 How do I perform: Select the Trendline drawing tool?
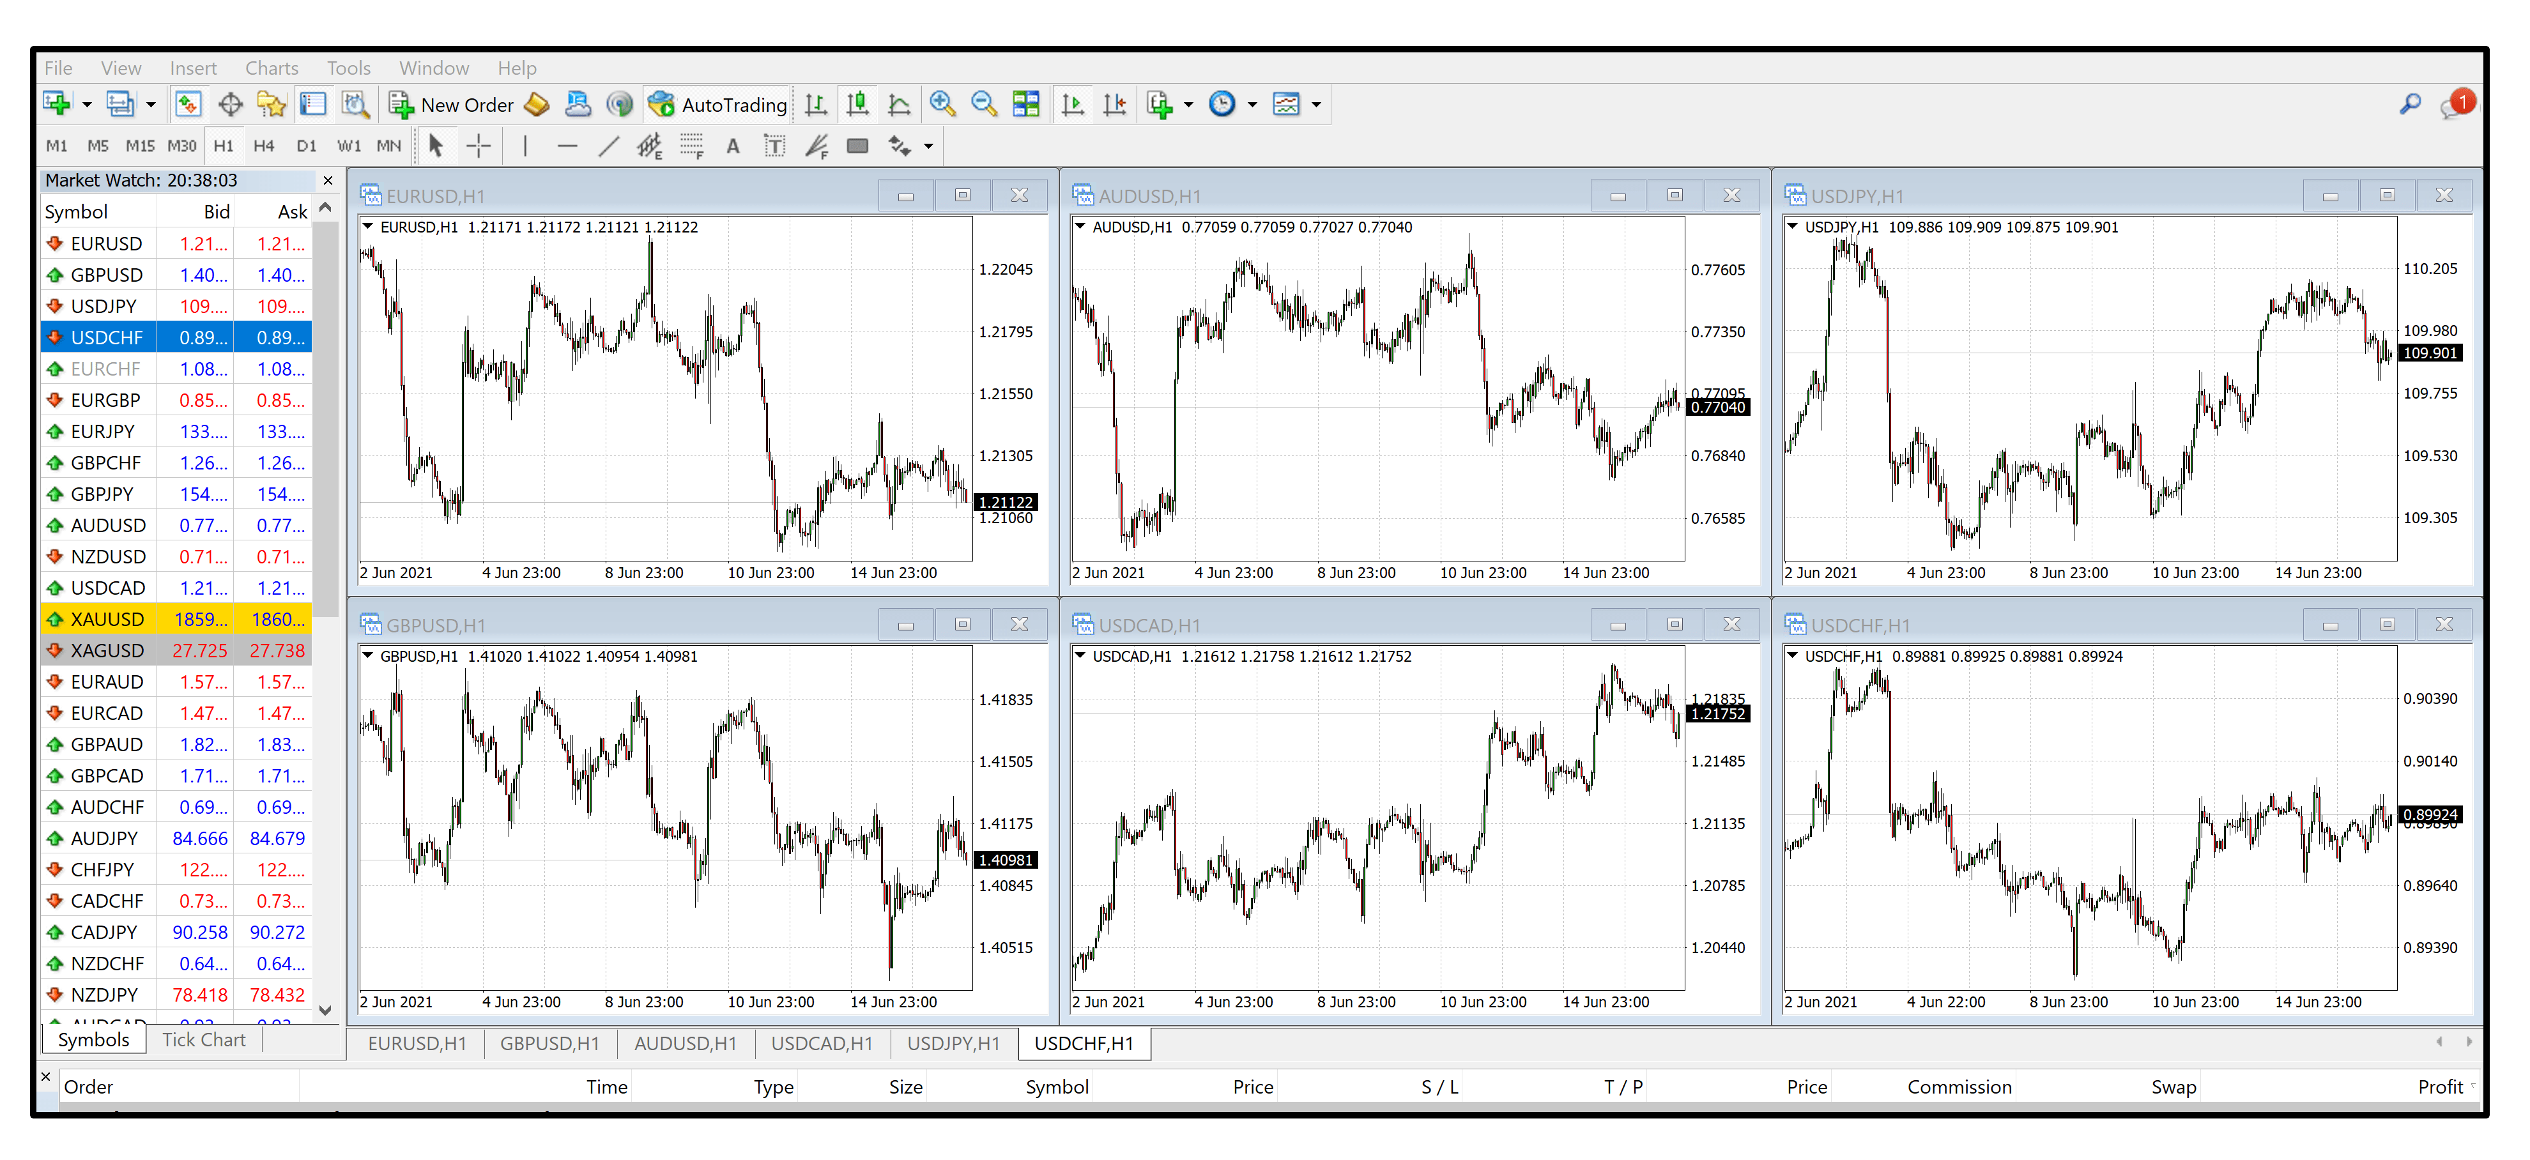608,146
